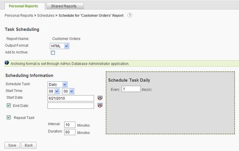Viewport: 239px width, 151px height.
Task: Open calendar picker for End Date
Action: click(x=100, y=105)
